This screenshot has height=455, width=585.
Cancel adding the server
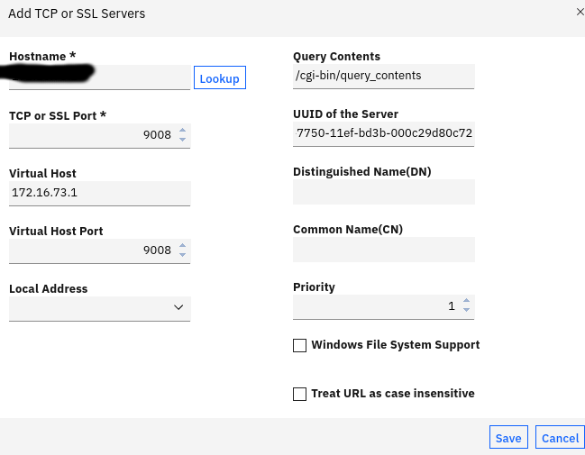560,438
